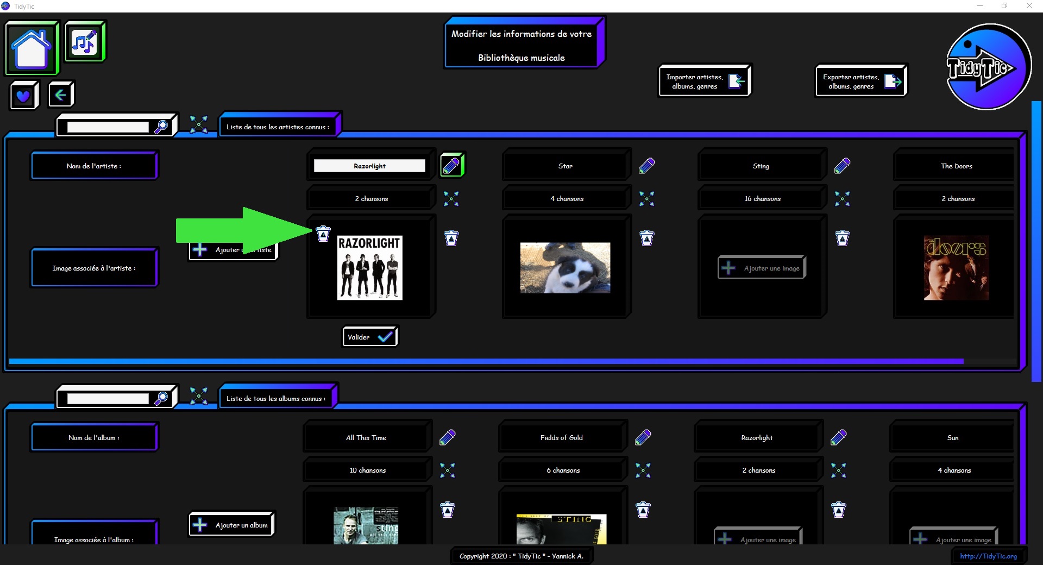Select the Star artist dog photo
This screenshot has height=565, width=1043.
pos(566,268)
